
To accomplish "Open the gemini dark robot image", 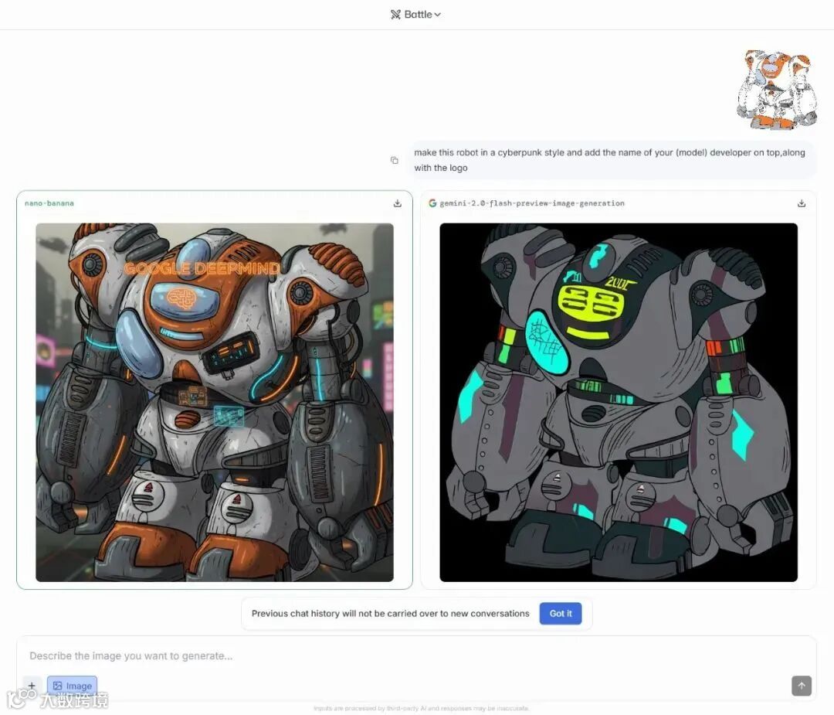I will coord(619,402).
